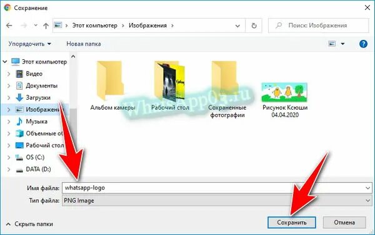
Task: Close the 'Сохранение' dialog
Action: [x=367, y=7]
